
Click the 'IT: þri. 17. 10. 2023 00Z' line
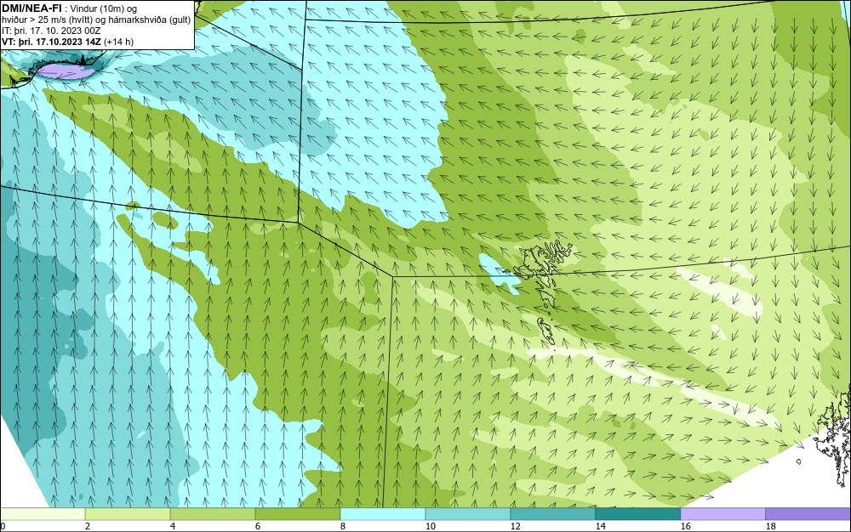[x=52, y=31]
